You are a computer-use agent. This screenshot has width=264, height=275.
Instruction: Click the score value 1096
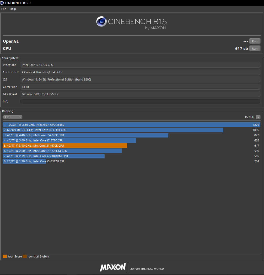(x=256, y=130)
